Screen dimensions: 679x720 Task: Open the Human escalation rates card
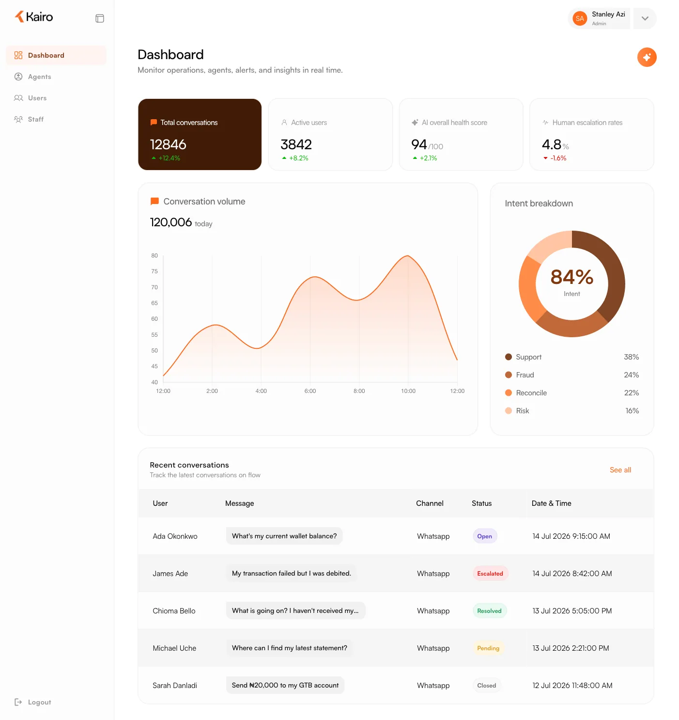pos(591,134)
